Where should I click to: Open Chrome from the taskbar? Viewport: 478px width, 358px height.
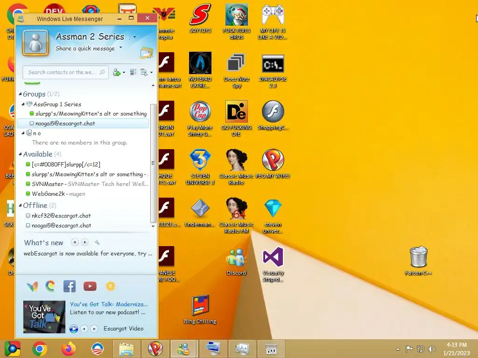point(40,349)
